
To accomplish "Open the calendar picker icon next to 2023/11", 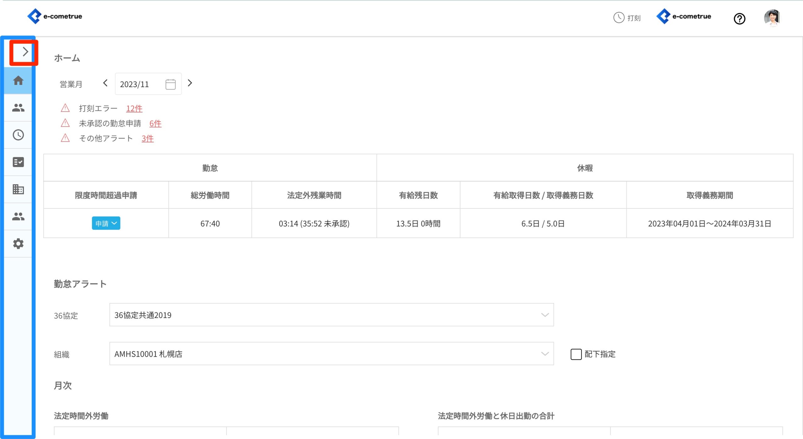I will [x=170, y=84].
